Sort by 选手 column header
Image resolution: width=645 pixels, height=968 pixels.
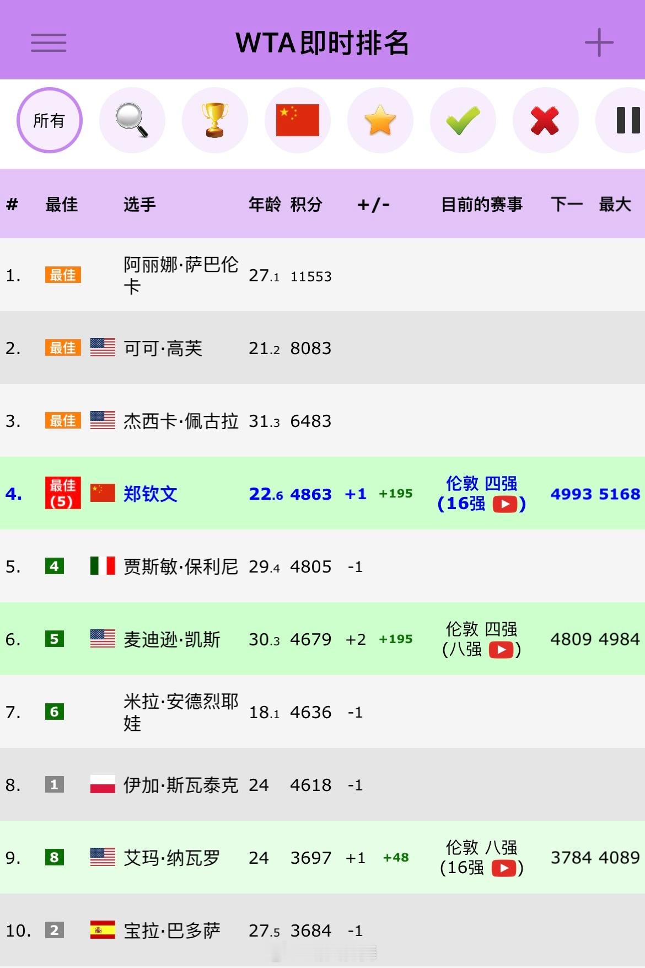(x=139, y=205)
